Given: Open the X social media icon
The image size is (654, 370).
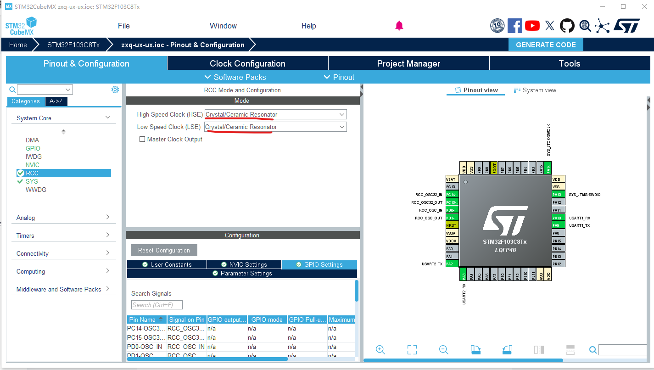Looking at the screenshot, I should pyautogui.click(x=550, y=26).
